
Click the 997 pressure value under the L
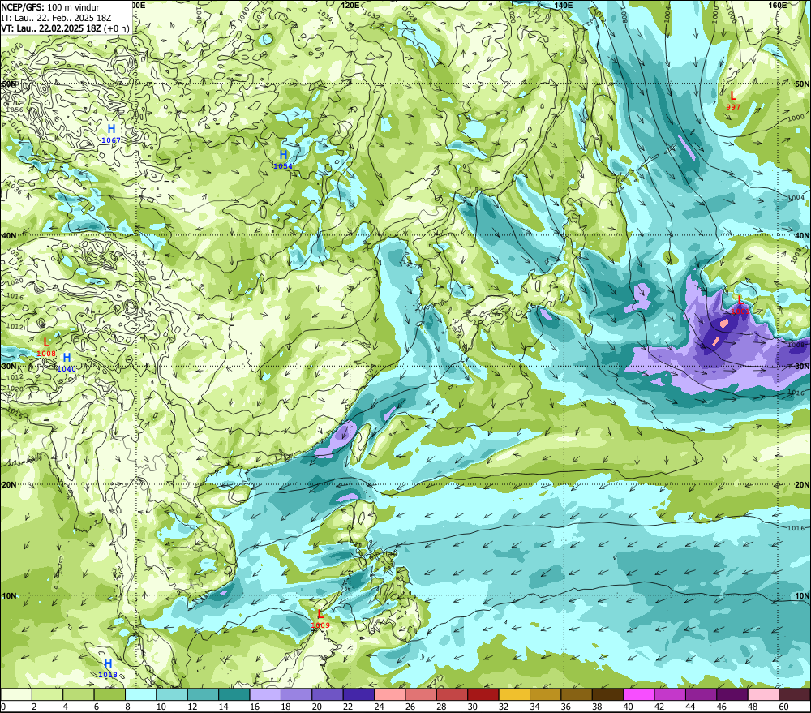pyautogui.click(x=733, y=107)
